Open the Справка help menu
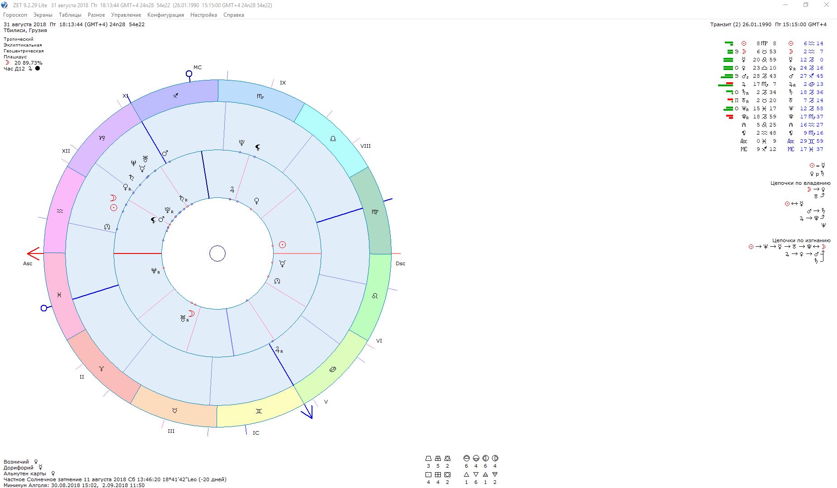The image size is (837, 488). (234, 15)
